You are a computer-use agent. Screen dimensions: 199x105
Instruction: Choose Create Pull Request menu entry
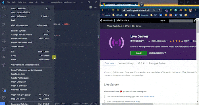click(x=30, y=78)
